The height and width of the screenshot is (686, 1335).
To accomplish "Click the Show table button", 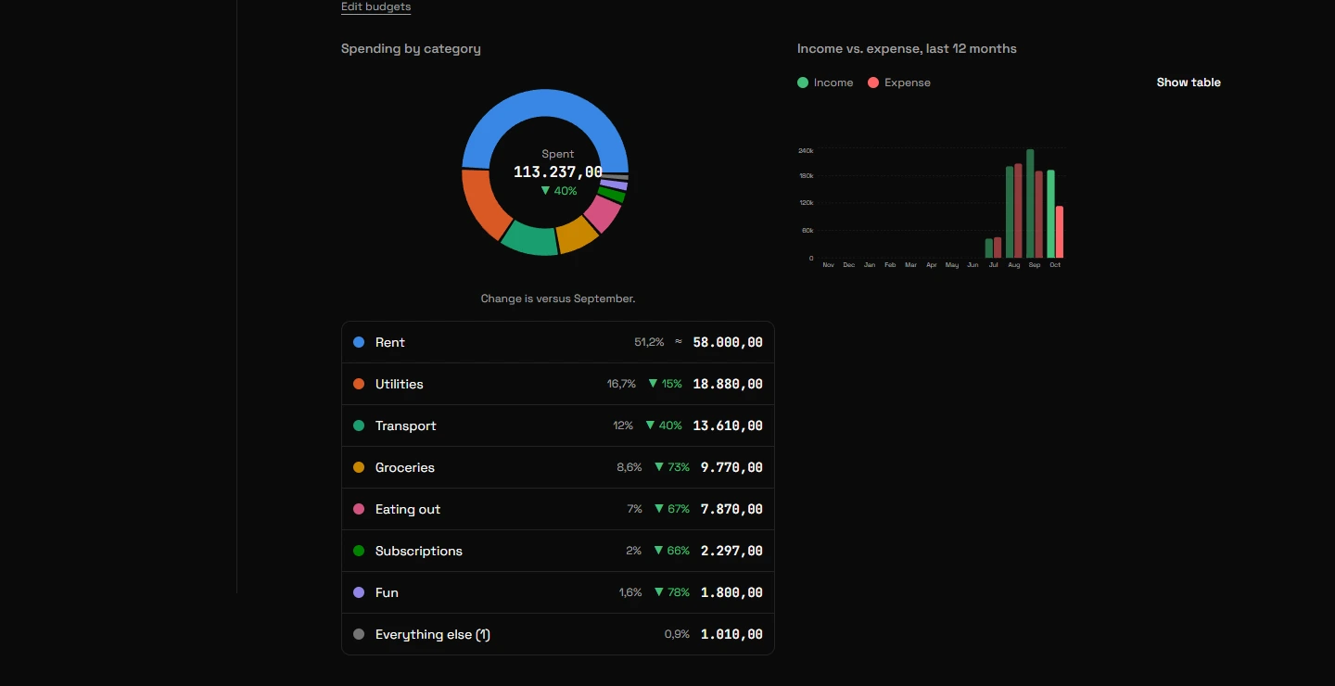I will (x=1189, y=83).
